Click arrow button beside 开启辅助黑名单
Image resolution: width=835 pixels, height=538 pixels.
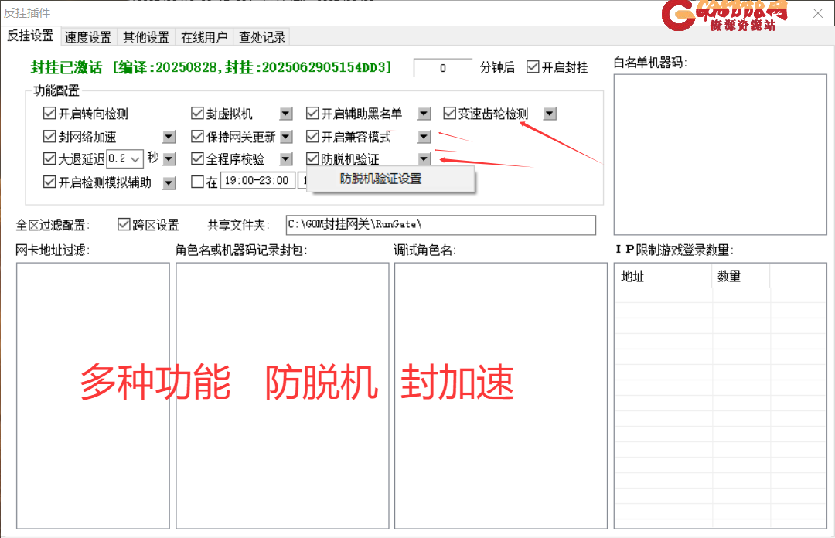(x=424, y=114)
